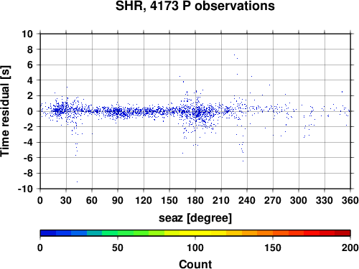Click the plot title "SHR, 4173 P observations"
359x269 pixels.
pos(195,6)
